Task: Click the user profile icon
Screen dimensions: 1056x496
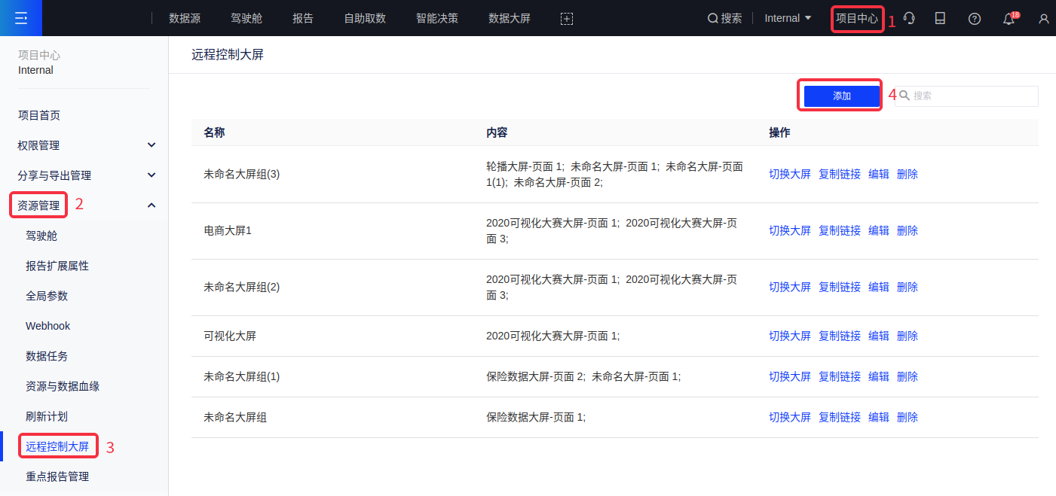Action: coord(1043,19)
